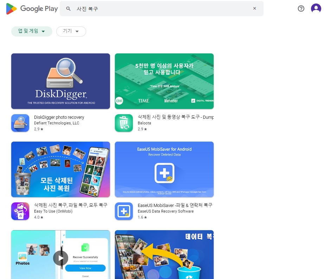Click the Dumpster trash can app icon
Image resolution: width=324 pixels, height=279 pixels.
point(124,123)
